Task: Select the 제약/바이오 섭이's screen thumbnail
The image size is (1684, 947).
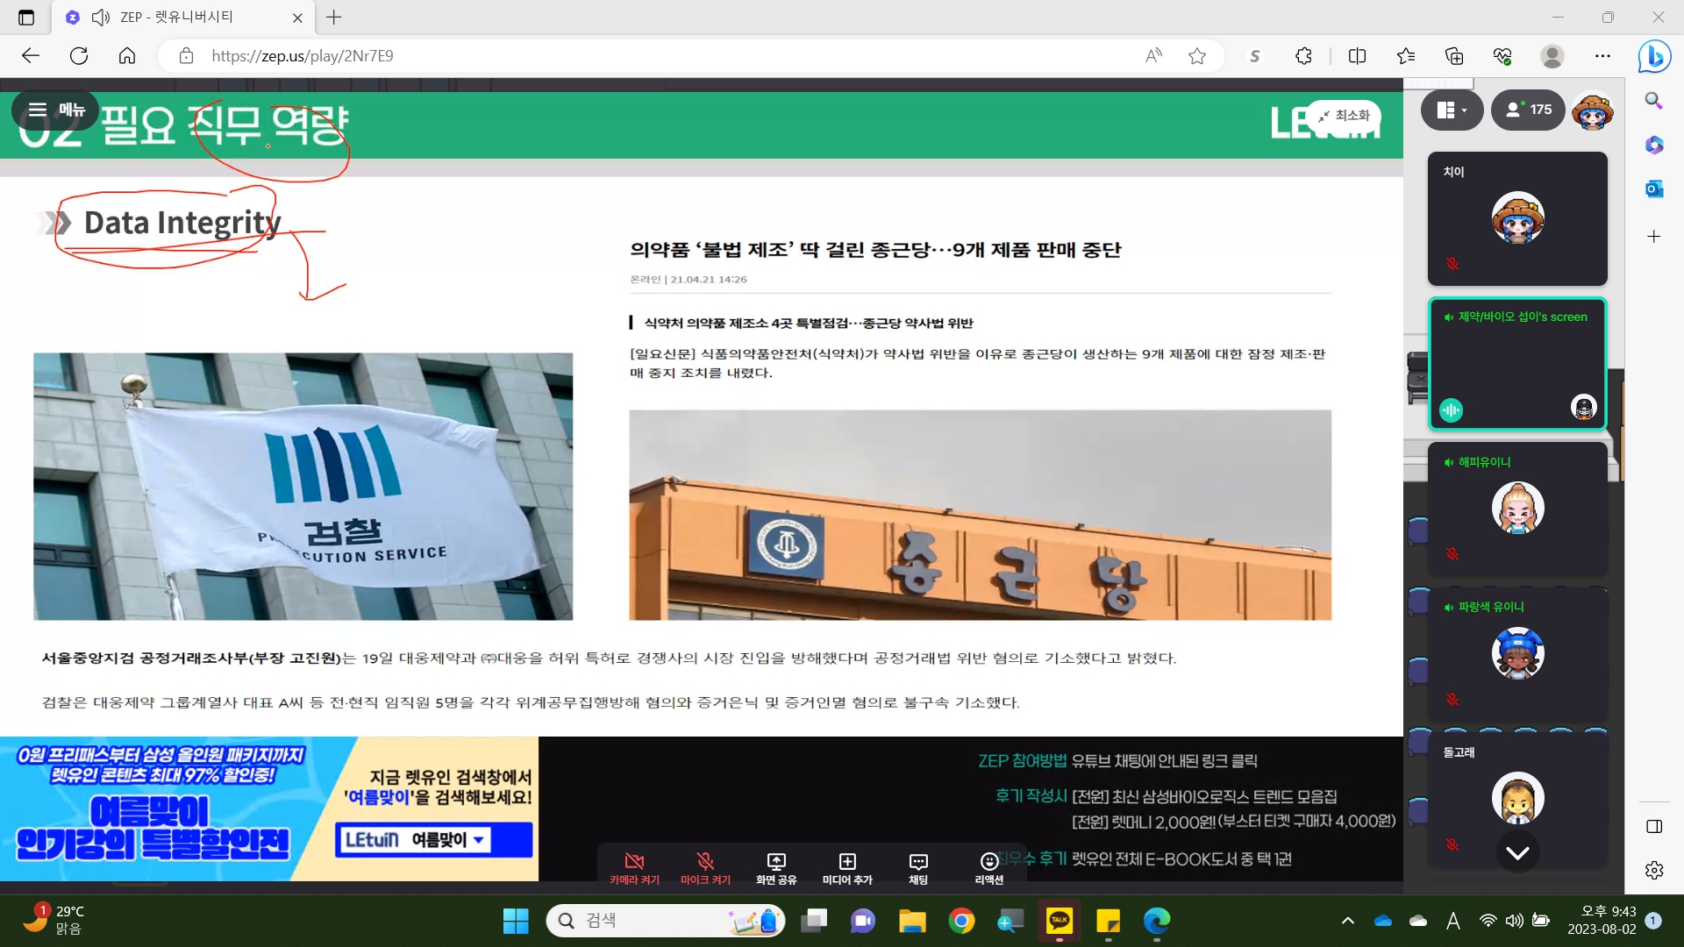Action: pos(1517,364)
